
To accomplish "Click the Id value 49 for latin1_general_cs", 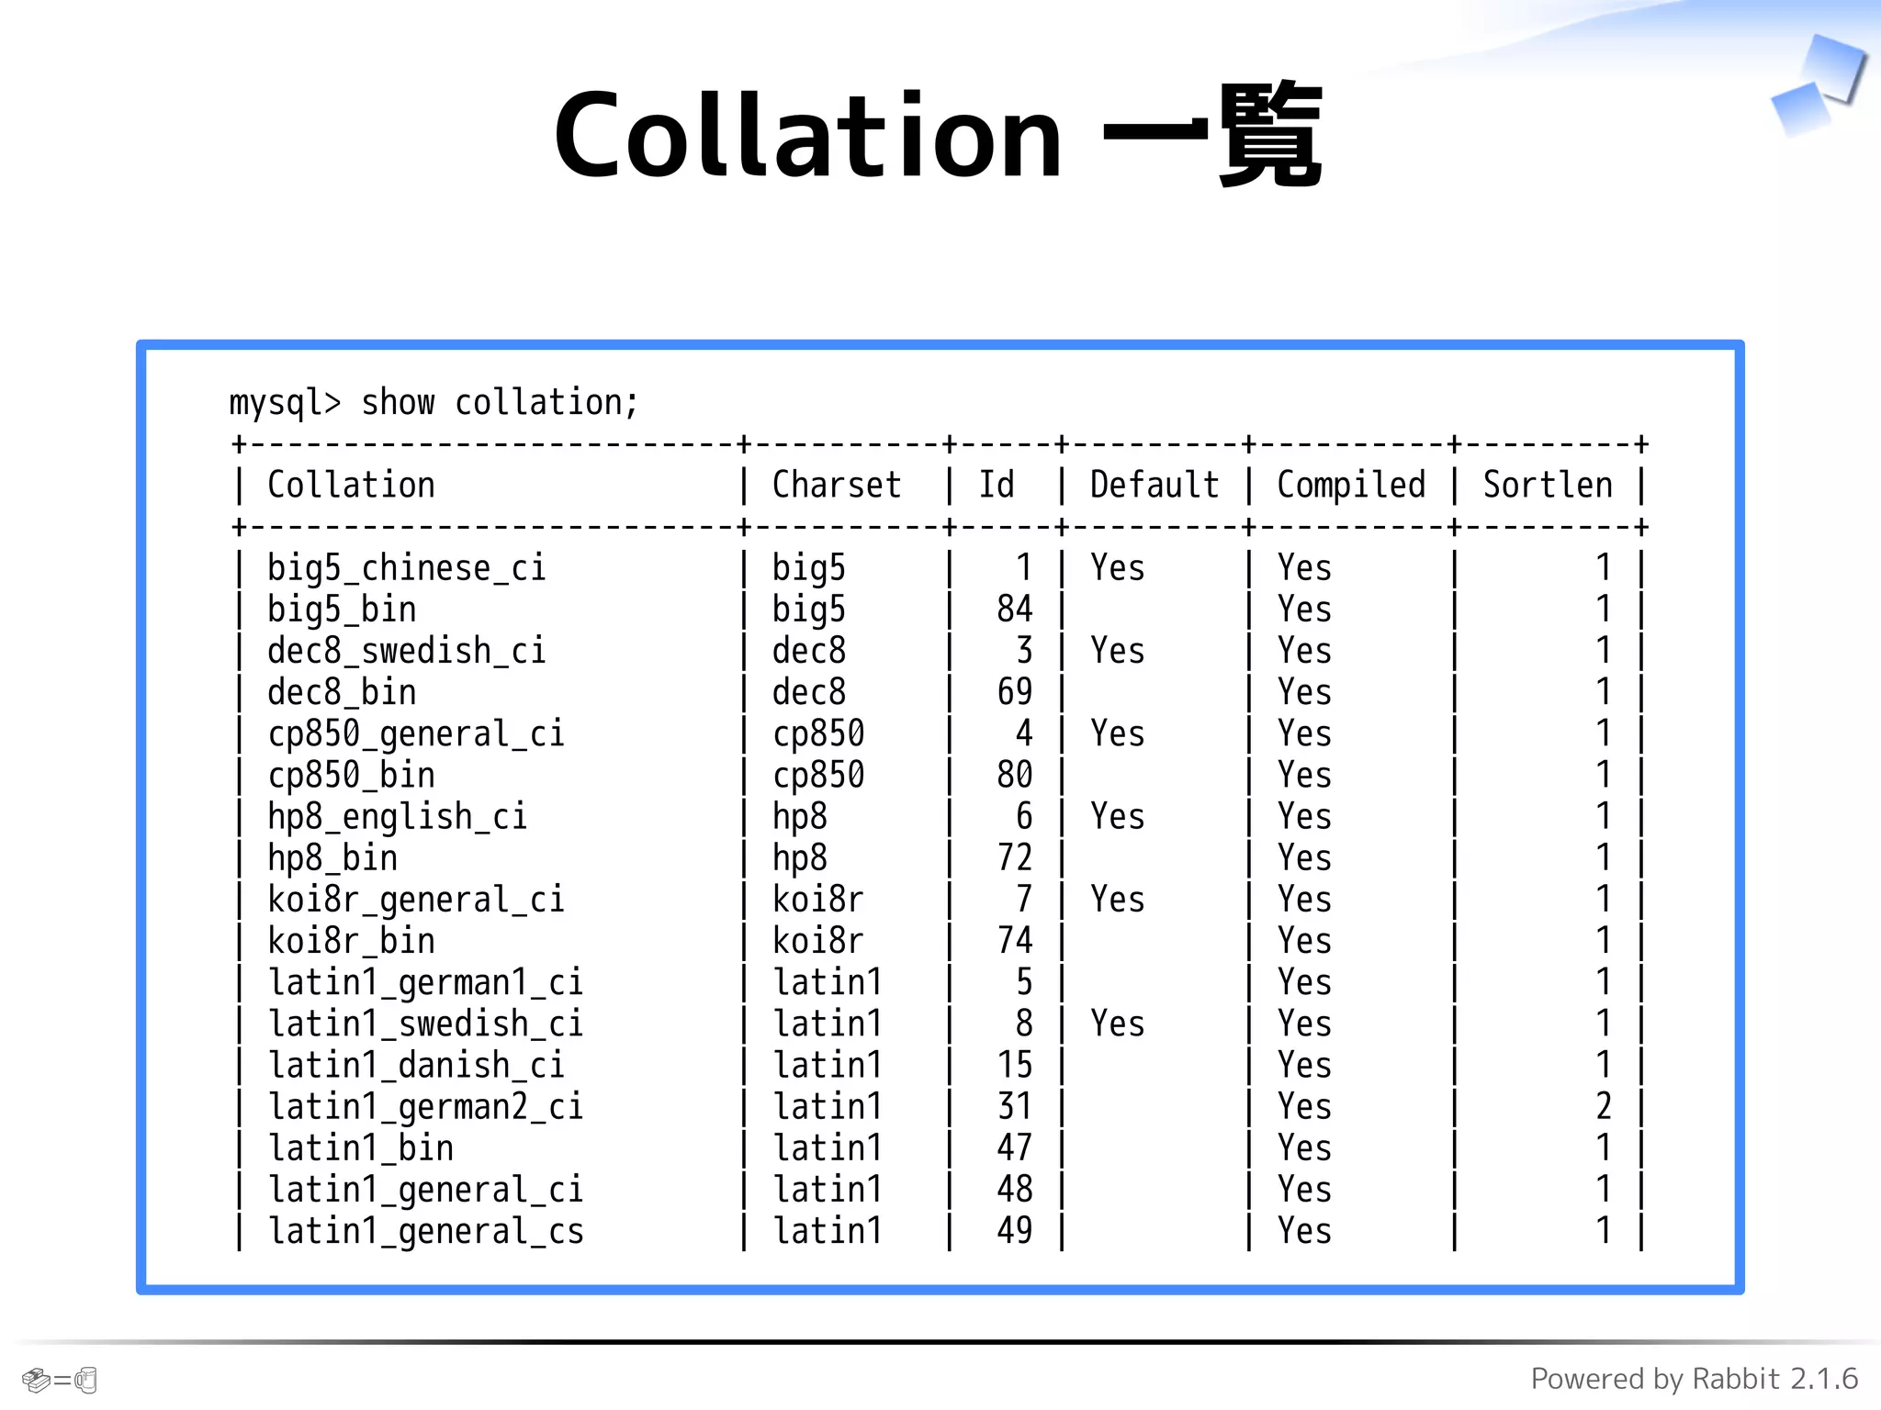I will coord(1015,1231).
